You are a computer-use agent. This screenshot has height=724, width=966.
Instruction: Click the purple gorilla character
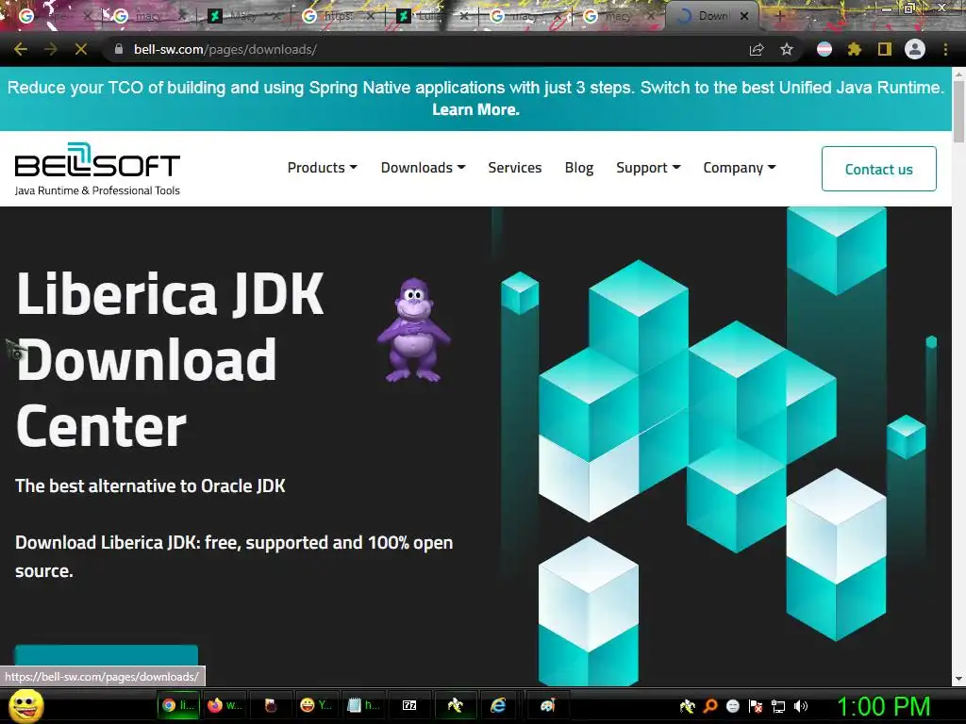414,331
